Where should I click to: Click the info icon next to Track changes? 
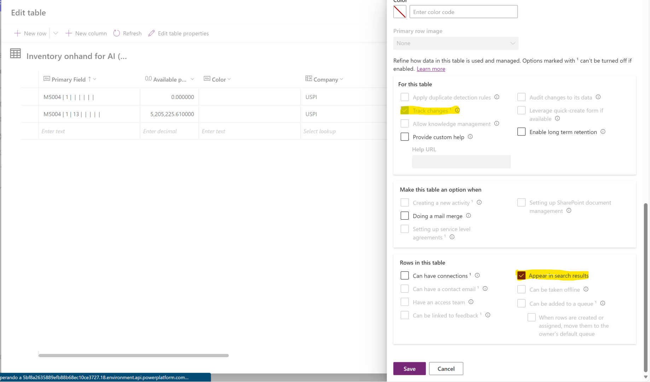pyautogui.click(x=457, y=110)
